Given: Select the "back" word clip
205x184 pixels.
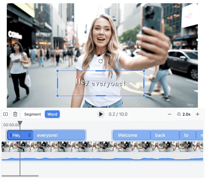Looking at the screenshot, I should 165,135.
